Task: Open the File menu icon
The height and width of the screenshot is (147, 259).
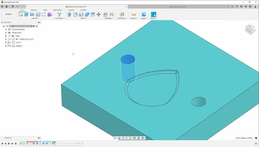Action: (7, 6)
